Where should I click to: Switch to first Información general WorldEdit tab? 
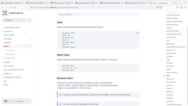pyautogui.click(x=62, y=3)
